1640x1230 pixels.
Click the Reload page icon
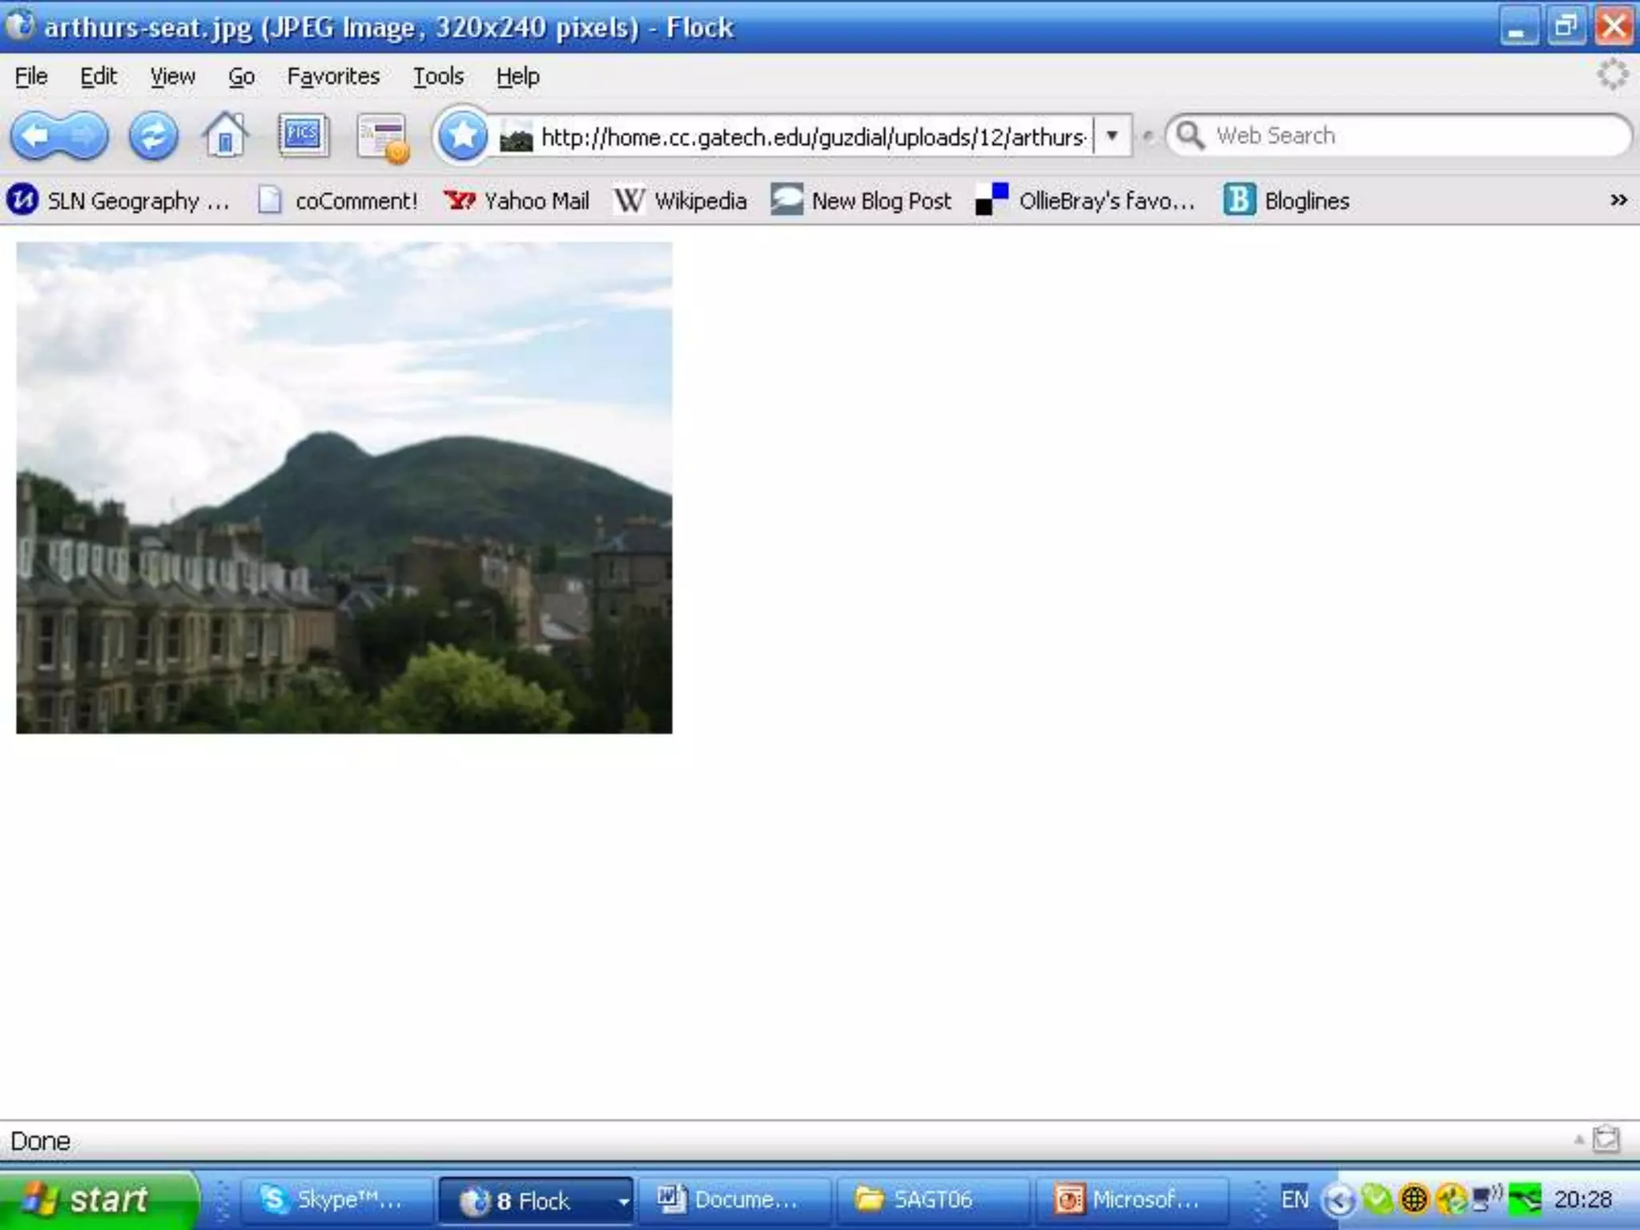click(153, 136)
